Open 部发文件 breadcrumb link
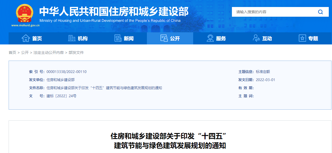Screen dimensions: 332x153 click(x=76, y=53)
